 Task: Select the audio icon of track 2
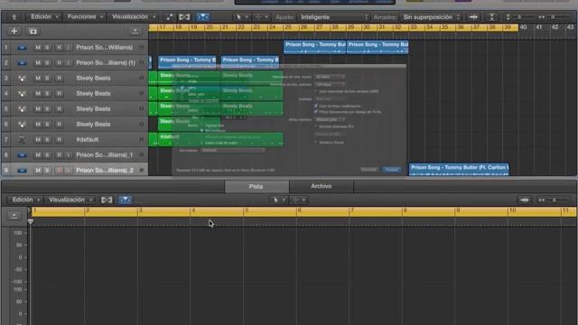click(x=22, y=63)
